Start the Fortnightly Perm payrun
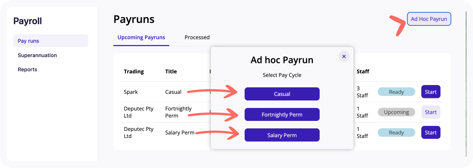473x168 pixels. pyautogui.click(x=431, y=112)
